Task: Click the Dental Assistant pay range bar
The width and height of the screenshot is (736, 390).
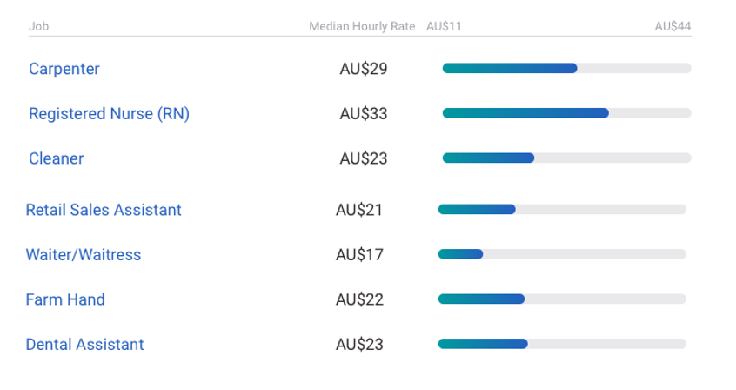Action: [562, 344]
